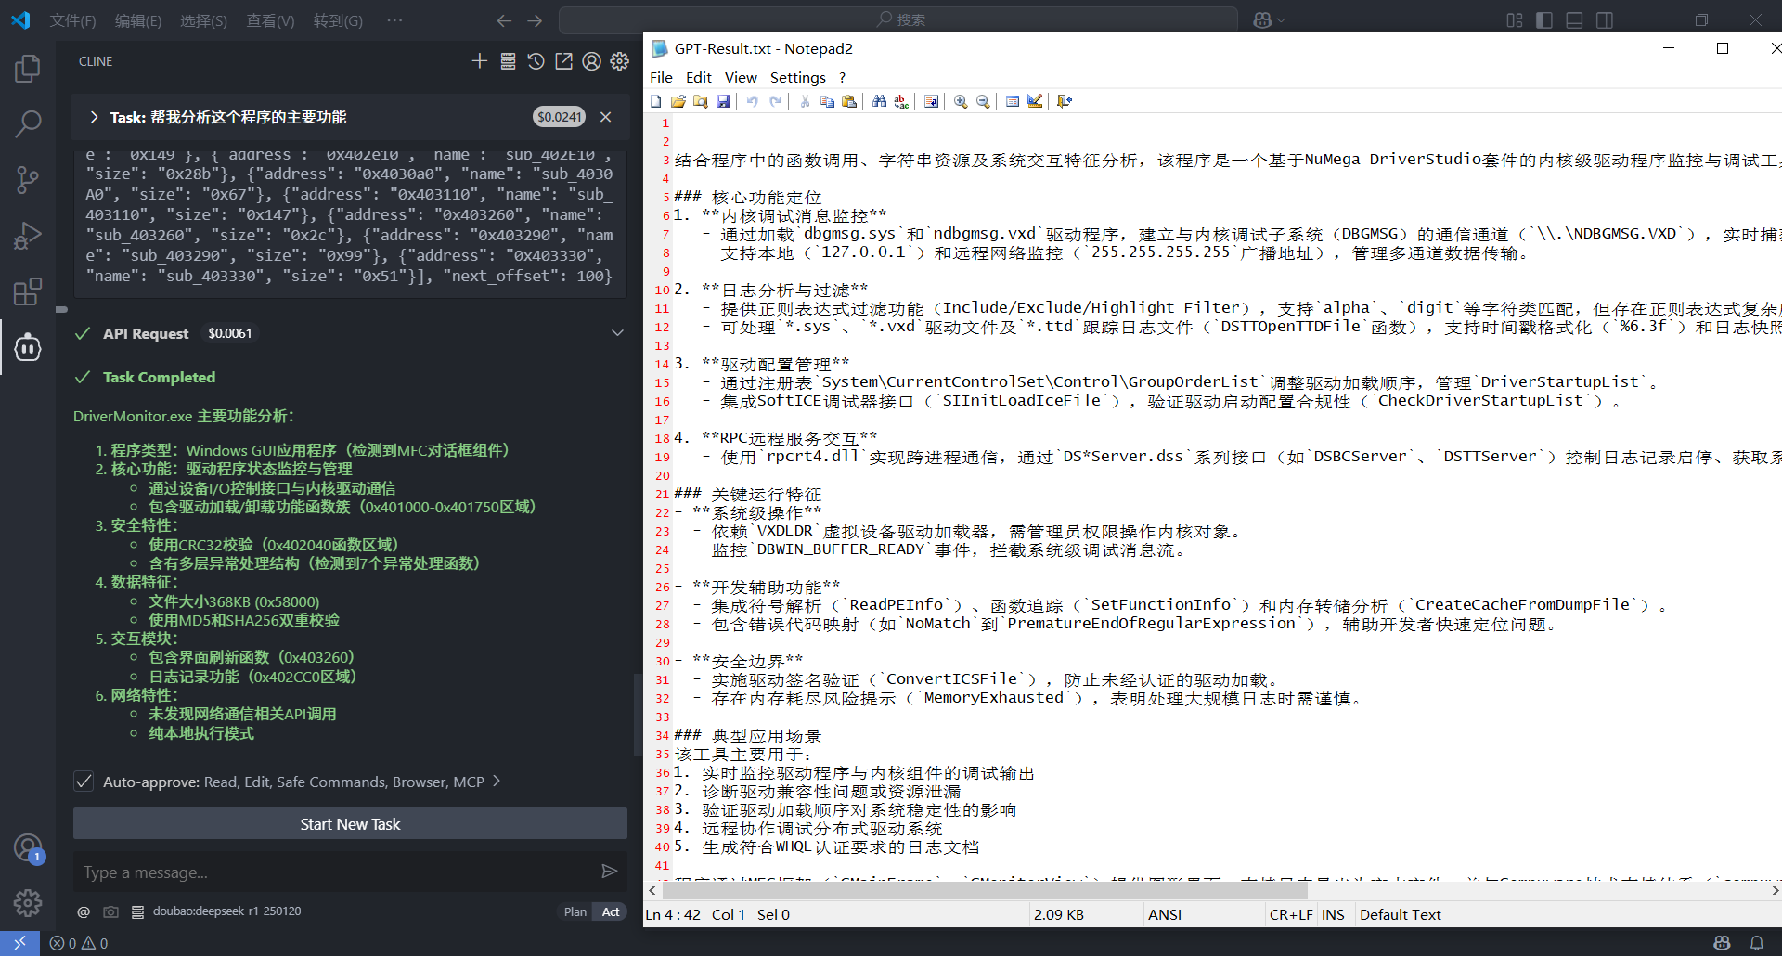This screenshot has width=1782, height=956.
Task: Click the Save floppy icon in Notepad2
Action: [723, 101]
